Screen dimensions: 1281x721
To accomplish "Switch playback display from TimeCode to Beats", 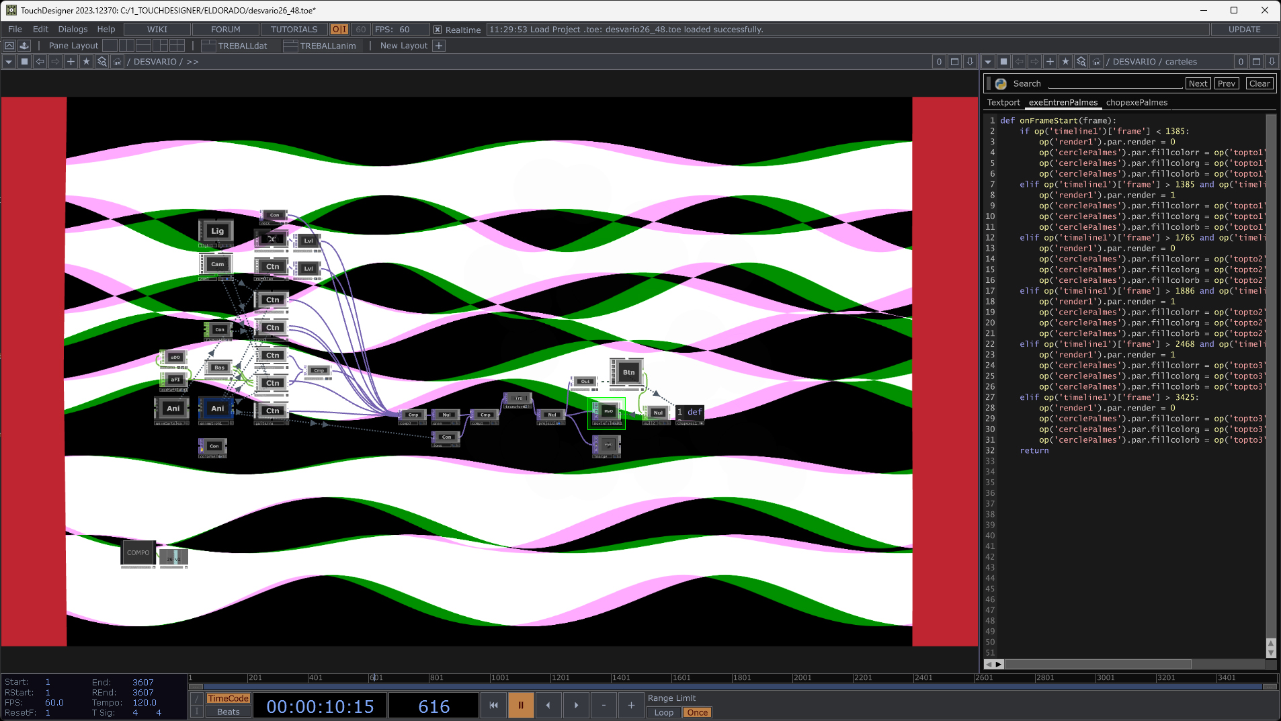I will pyautogui.click(x=228, y=712).
